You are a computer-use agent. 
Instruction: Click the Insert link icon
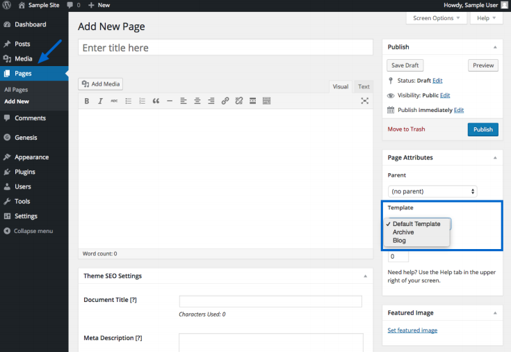pyautogui.click(x=225, y=101)
